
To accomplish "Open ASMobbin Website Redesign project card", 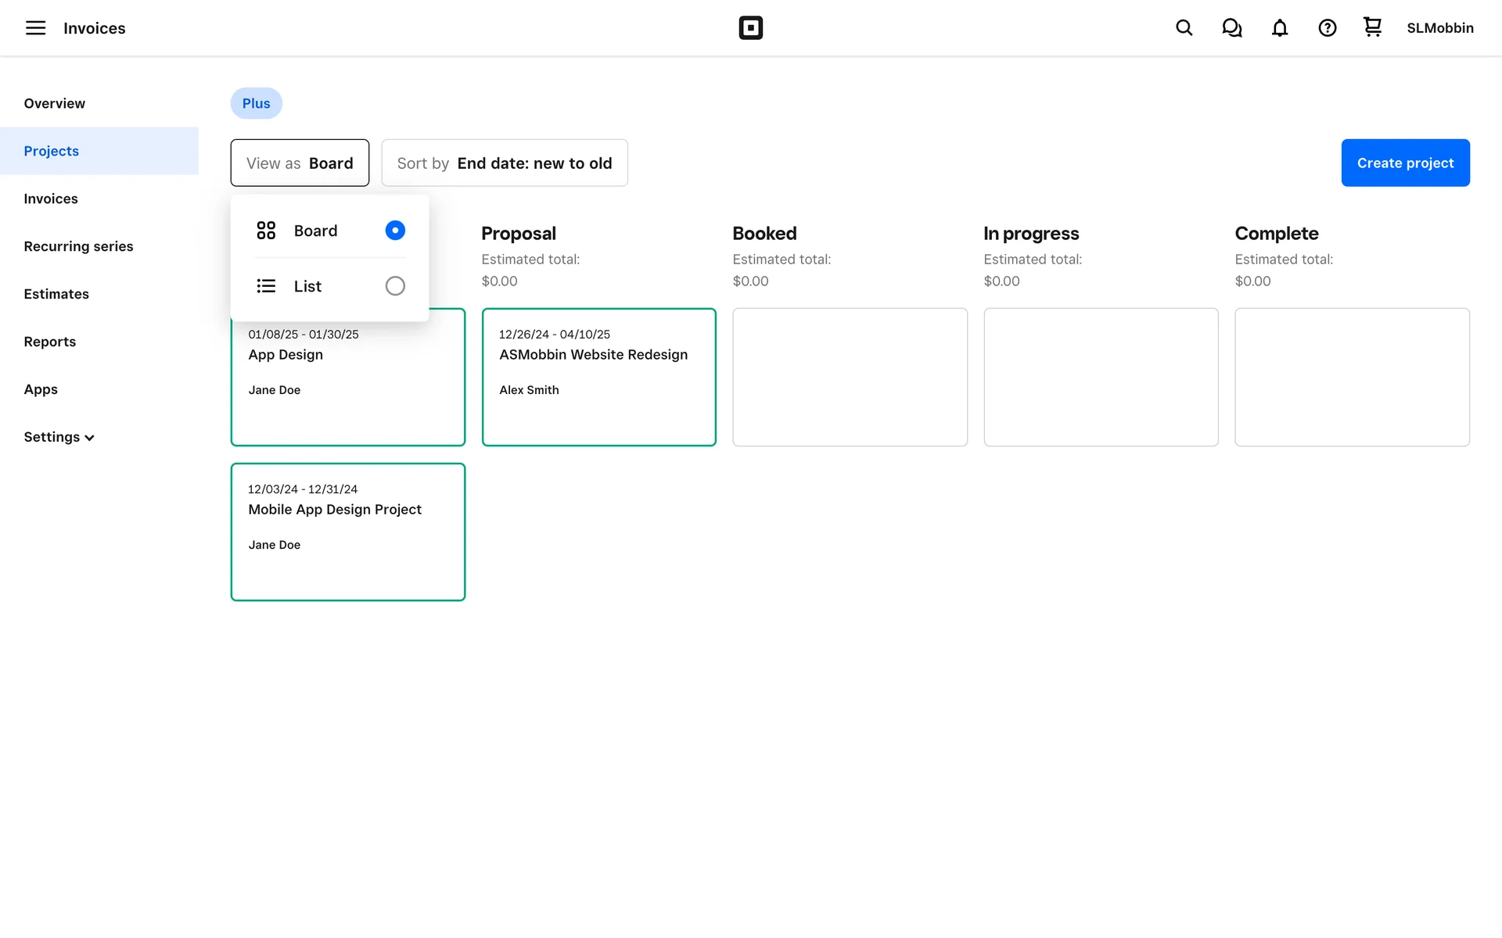I will 598,377.
